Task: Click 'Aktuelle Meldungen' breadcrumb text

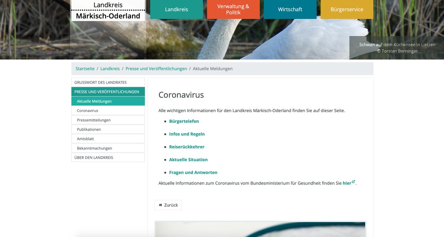Action: point(213,69)
